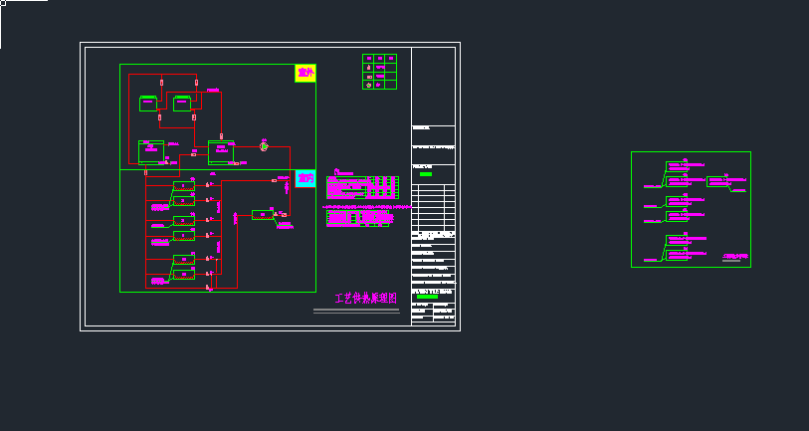Select the lower-left outdoor tank

151,152
